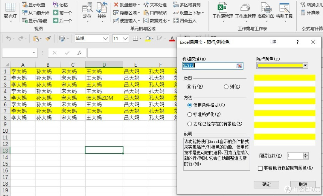Select the 行(R) radio button
Viewport: 323px width, 196px height.
pos(190,87)
